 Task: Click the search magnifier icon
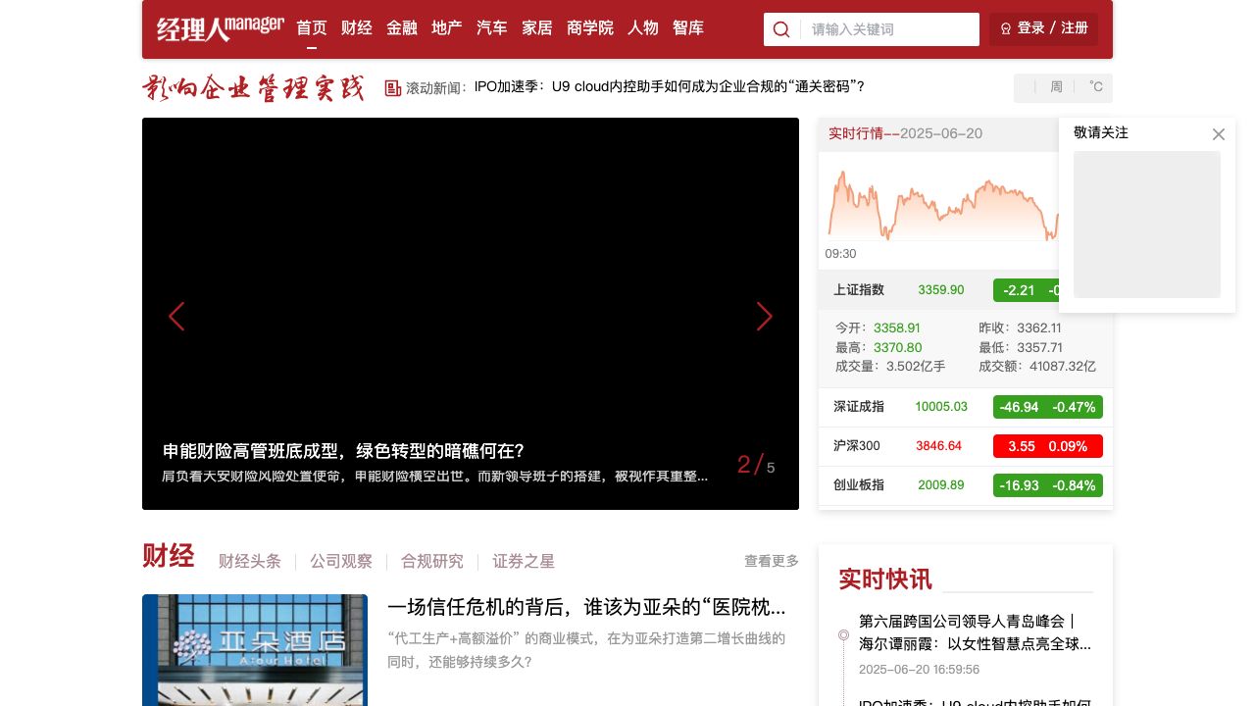[x=781, y=29]
